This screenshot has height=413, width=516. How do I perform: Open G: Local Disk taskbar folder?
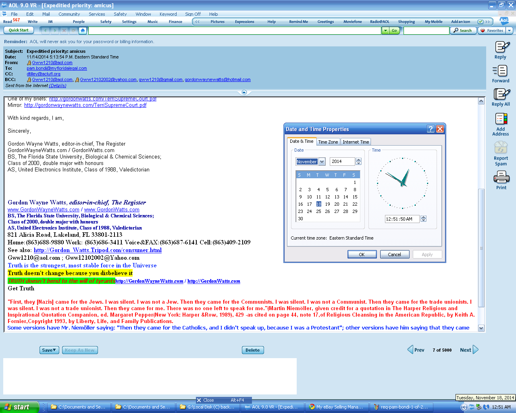click(x=208, y=407)
